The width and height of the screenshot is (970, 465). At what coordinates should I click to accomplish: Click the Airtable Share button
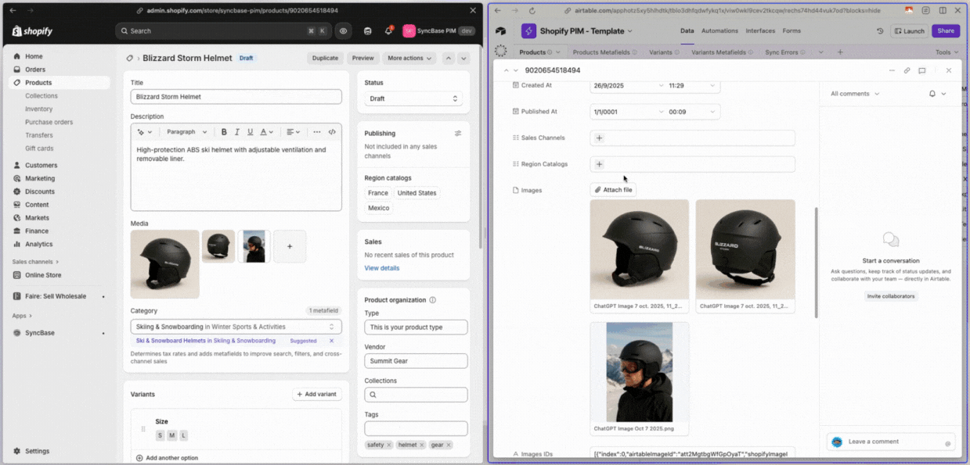946,31
